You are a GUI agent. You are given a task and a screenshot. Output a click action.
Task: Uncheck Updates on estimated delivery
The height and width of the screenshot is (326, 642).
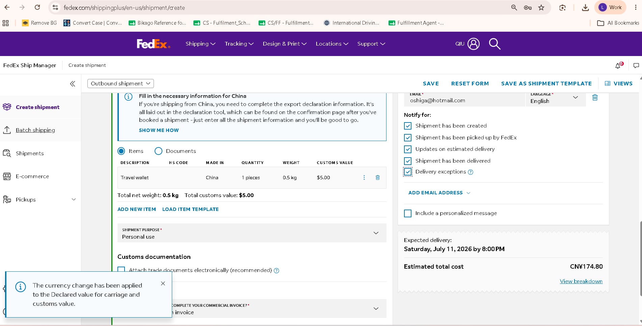coord(408,149)
